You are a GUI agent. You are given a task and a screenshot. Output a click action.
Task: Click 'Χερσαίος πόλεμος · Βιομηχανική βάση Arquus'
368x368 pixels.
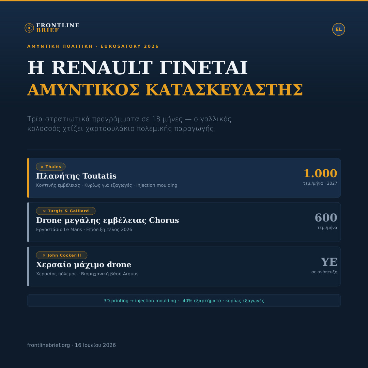(87, 274)
